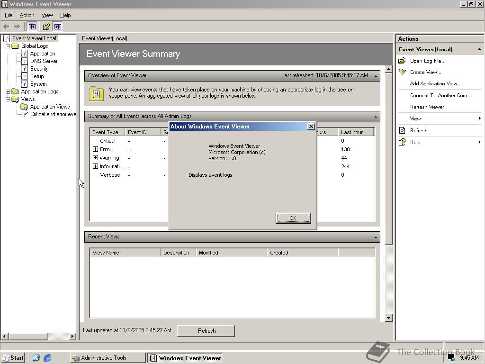Open the Action menu

[27, 15]
